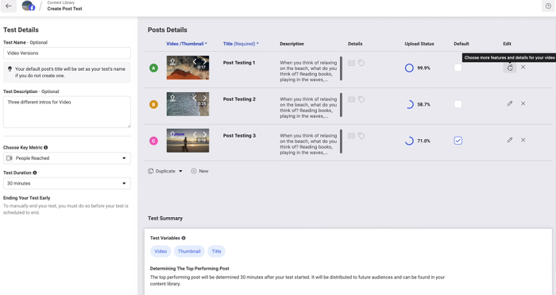Set Post Testing 2 as default
This screenshot has height=295, width=556.
tap(458, 104)
